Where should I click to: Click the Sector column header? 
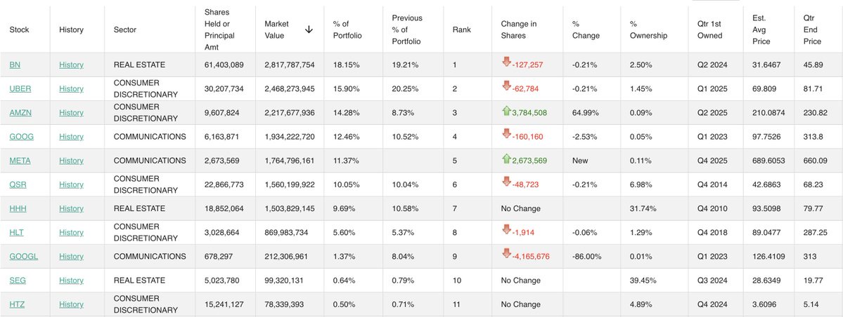pyautogui.click(x=125, y=29)
